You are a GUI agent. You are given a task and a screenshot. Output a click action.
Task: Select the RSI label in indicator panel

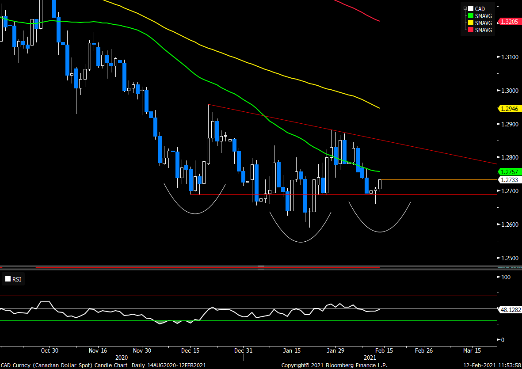17,279
